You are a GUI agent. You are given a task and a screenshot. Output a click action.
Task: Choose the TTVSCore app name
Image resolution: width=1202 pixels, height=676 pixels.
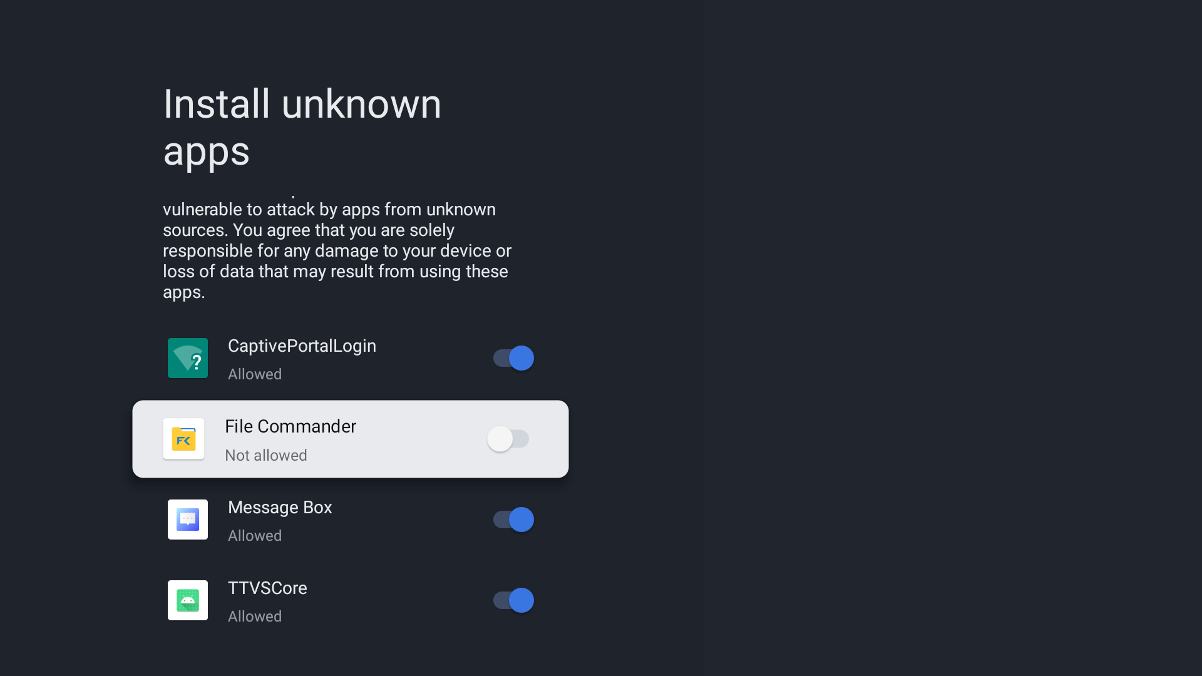click(x=267, y=588)
